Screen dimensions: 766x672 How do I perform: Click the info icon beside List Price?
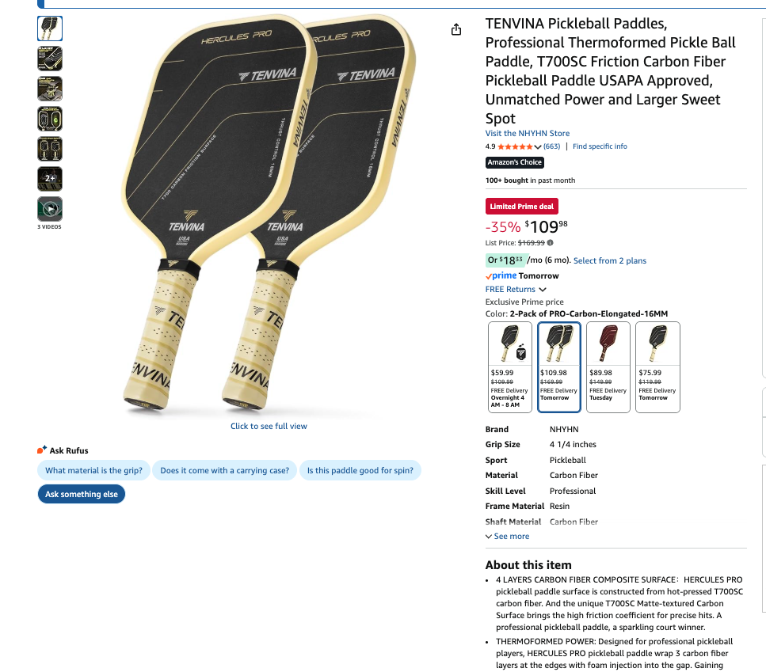550,242
